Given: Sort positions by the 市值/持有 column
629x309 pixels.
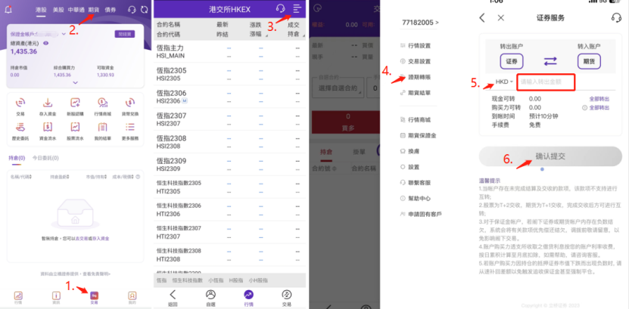Looking at the screenshot, I should point(96,177).
